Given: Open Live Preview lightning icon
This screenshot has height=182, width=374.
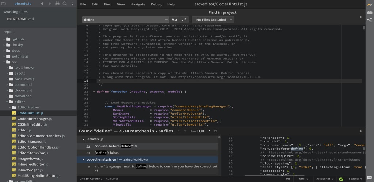Looking at the screenshot, I should (x=369, y=4).
